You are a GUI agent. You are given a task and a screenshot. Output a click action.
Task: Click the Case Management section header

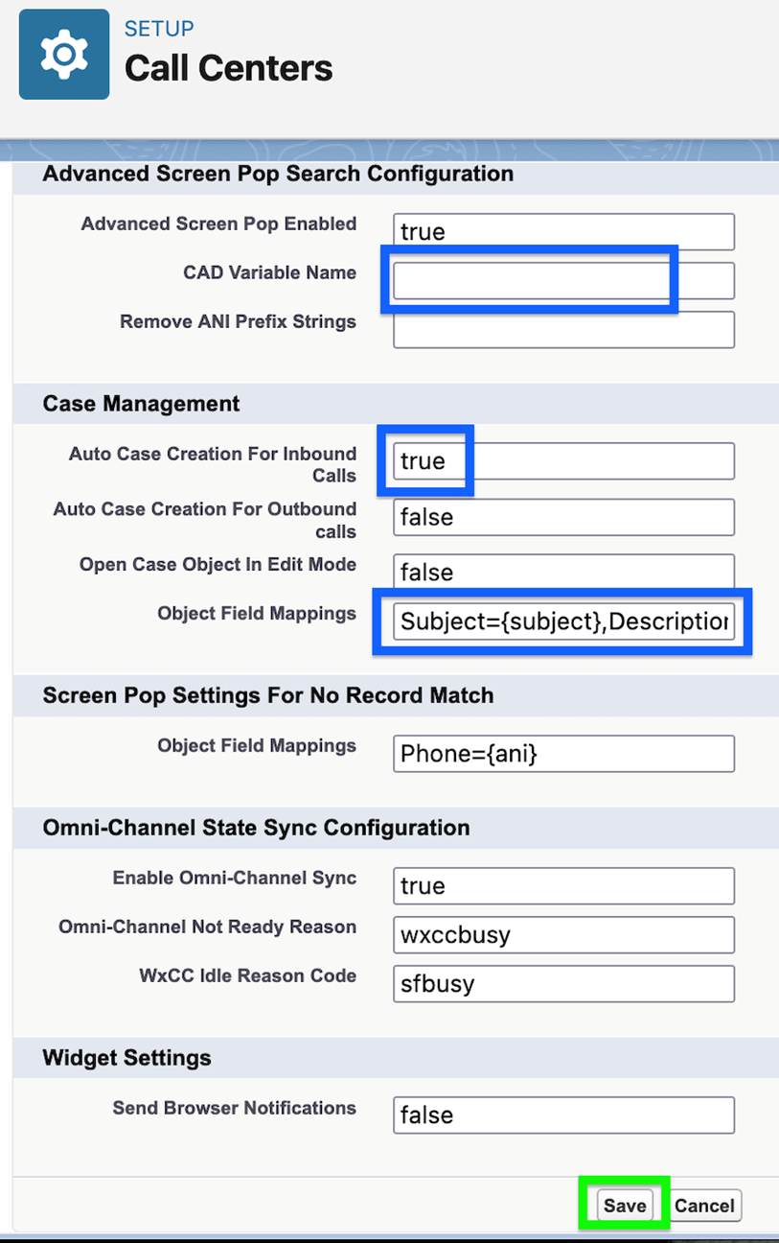coord(142,404)
